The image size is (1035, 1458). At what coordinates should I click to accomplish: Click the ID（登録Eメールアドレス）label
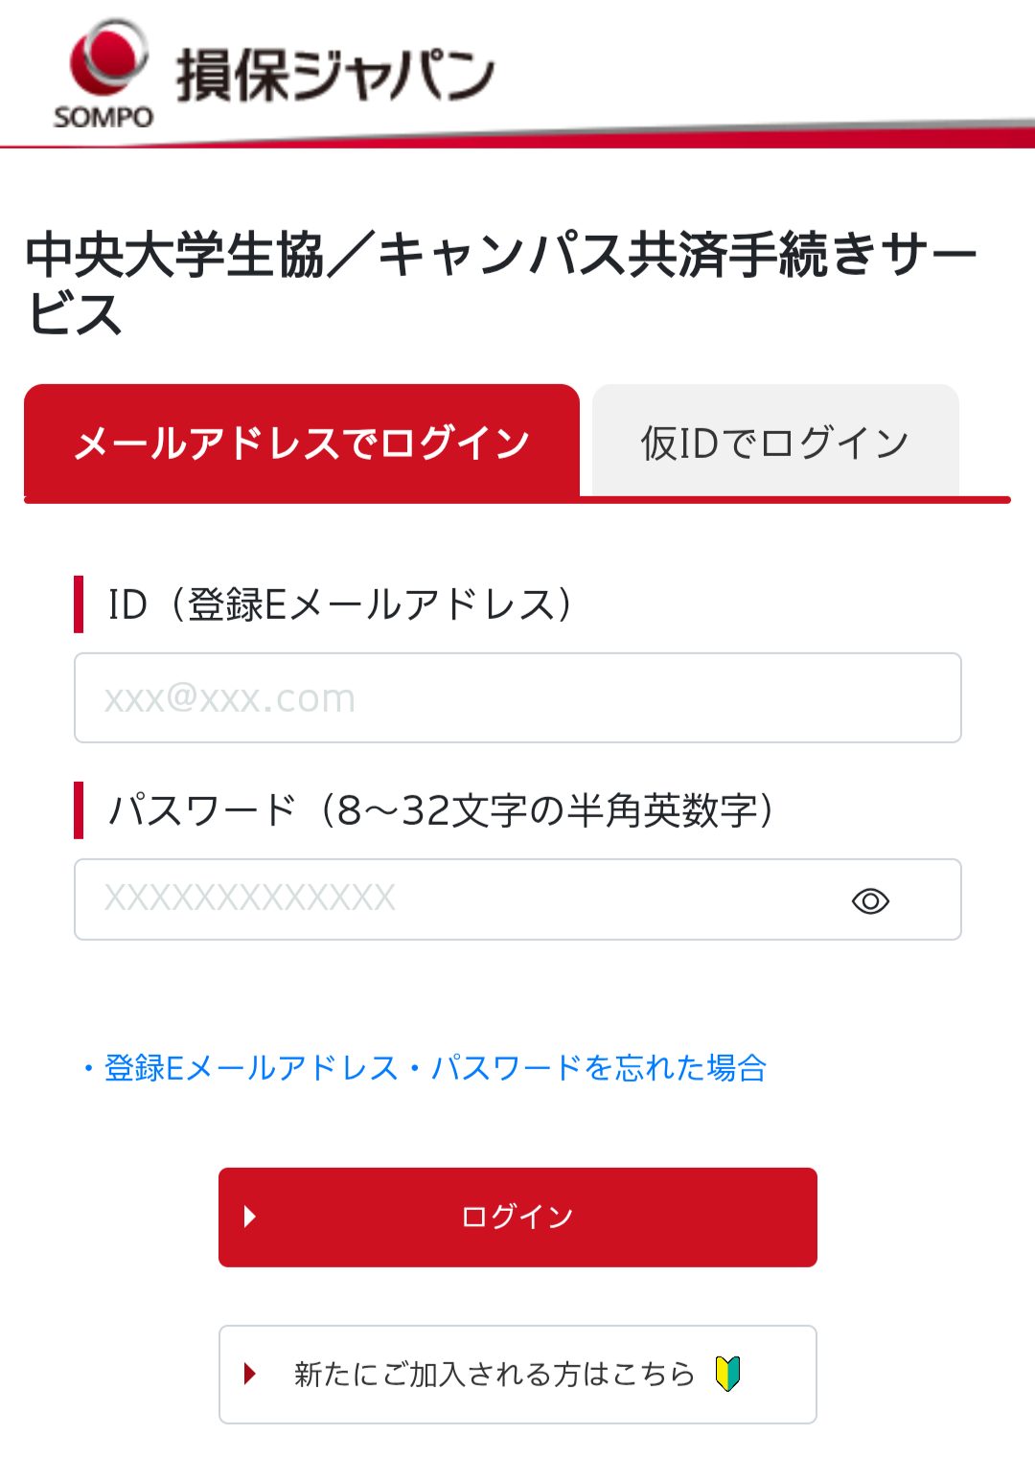[x=340, y=604]
